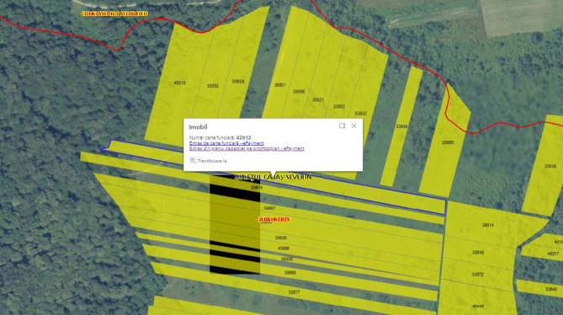Select parcel labeled 33685

click(x=448, y=142)
